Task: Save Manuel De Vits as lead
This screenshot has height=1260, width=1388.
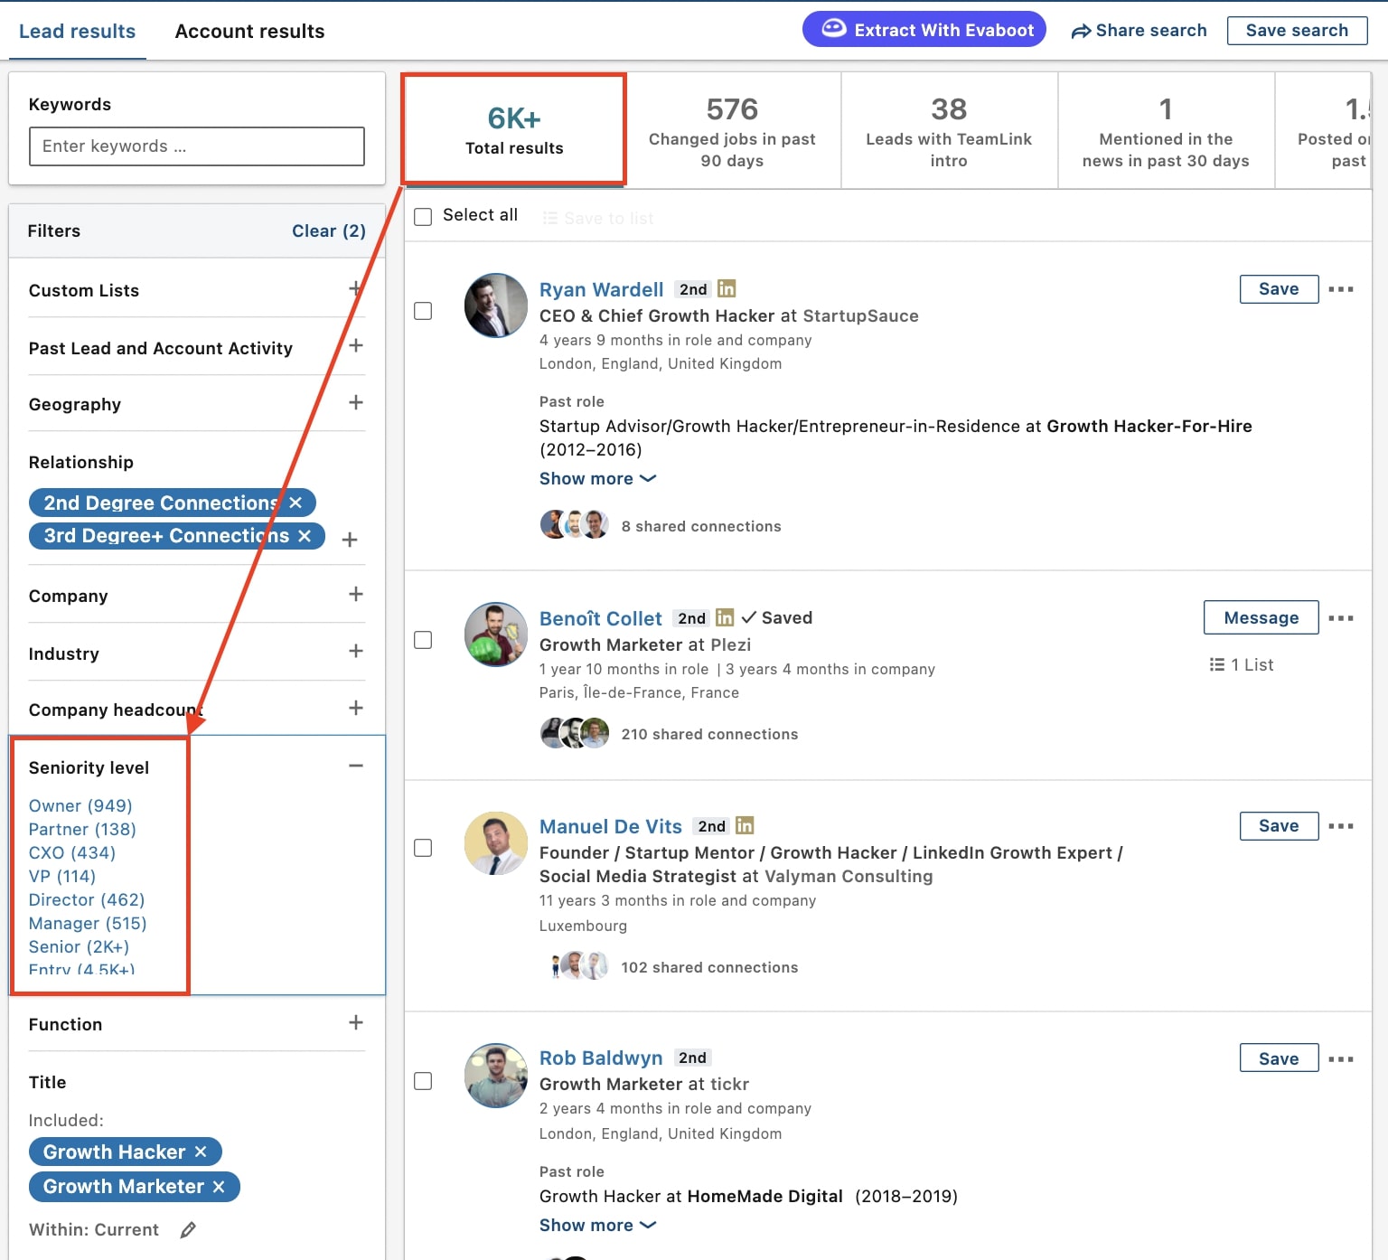Action: coord(1279,826)
